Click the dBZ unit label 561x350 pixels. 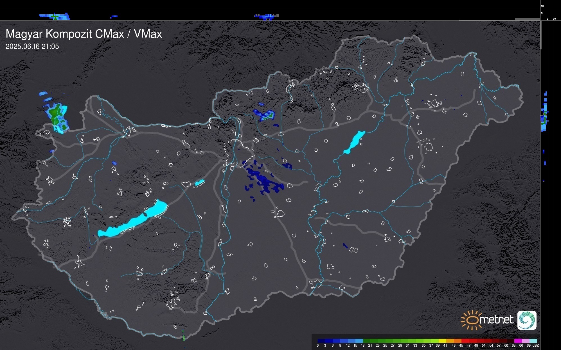(x=536, y=346)
